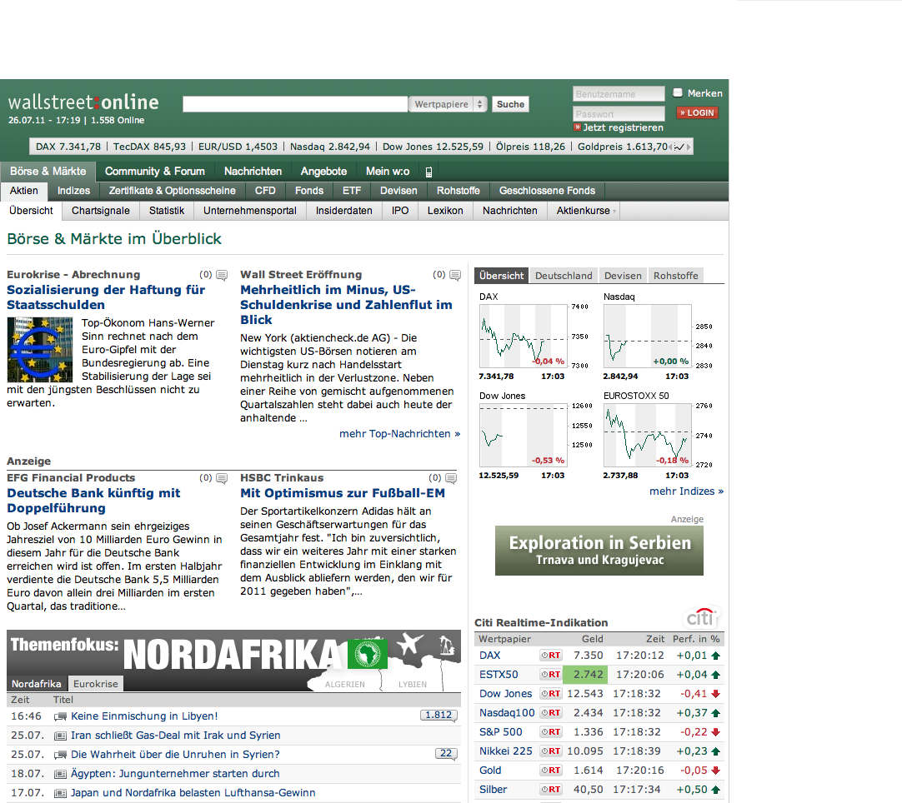
Task: Click the 22 reply count bubble
Action: (x=446, y=754)
